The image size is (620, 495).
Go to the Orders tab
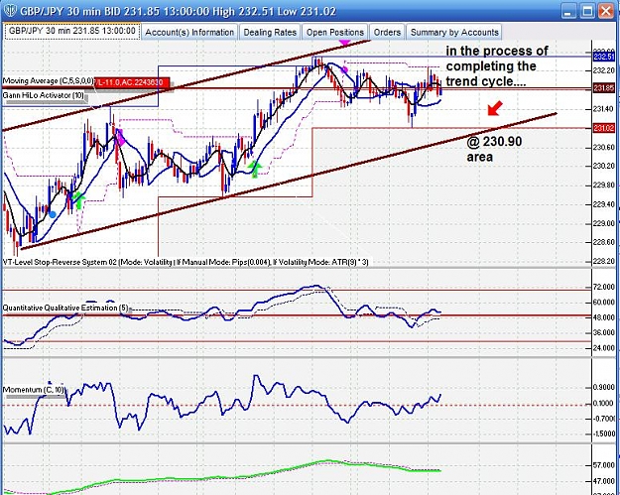click(x=387, y=33)
